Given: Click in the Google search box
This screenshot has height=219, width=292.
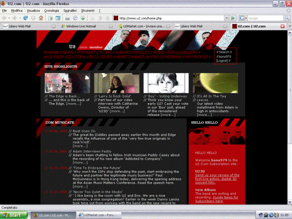Looking at the screenshot, I should click(265, 18).
